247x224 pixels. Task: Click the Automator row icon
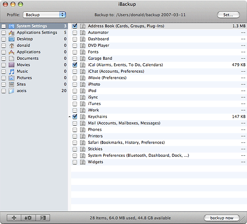[x=82, y=33]
